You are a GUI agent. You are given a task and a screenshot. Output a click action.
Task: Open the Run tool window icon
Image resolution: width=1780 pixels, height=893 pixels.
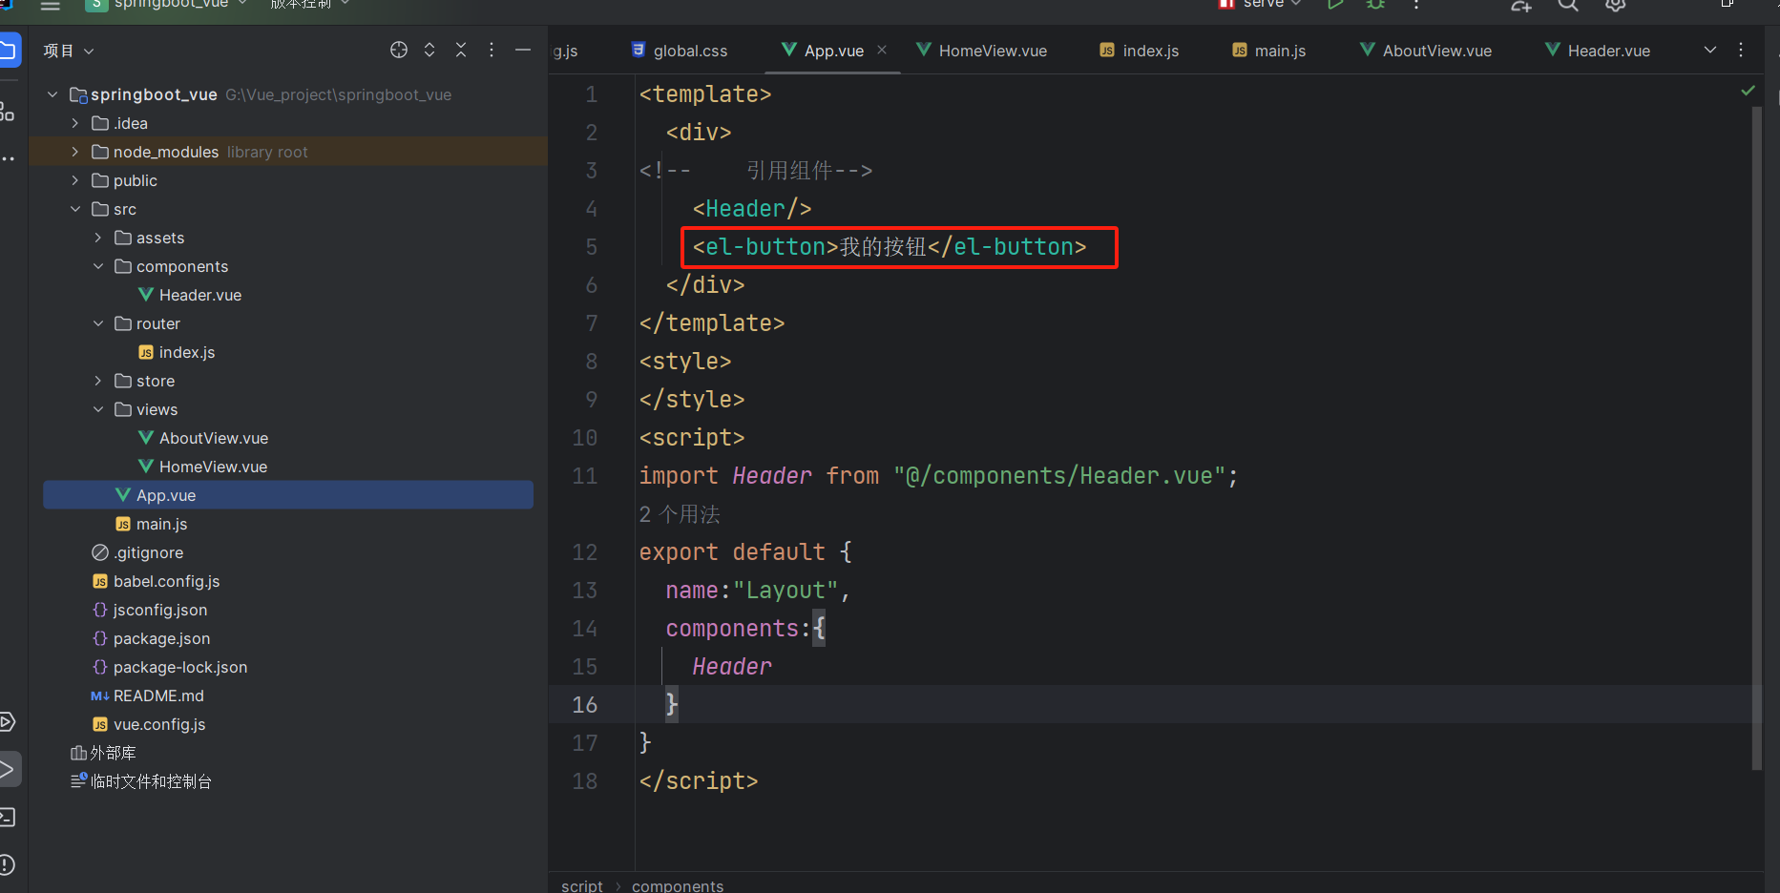[x=8, y=769]
